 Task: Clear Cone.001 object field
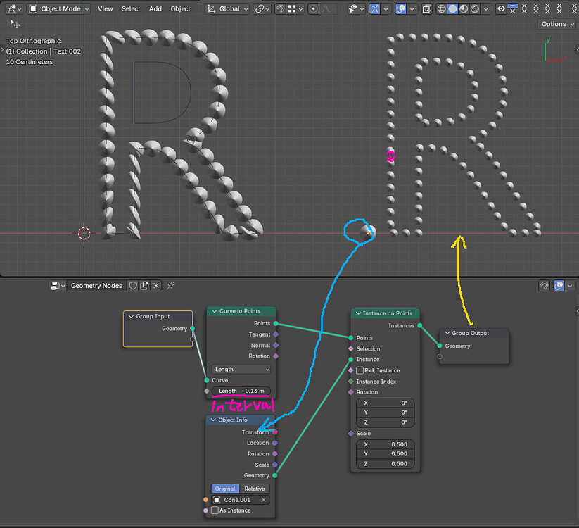(x=264, y=500)
